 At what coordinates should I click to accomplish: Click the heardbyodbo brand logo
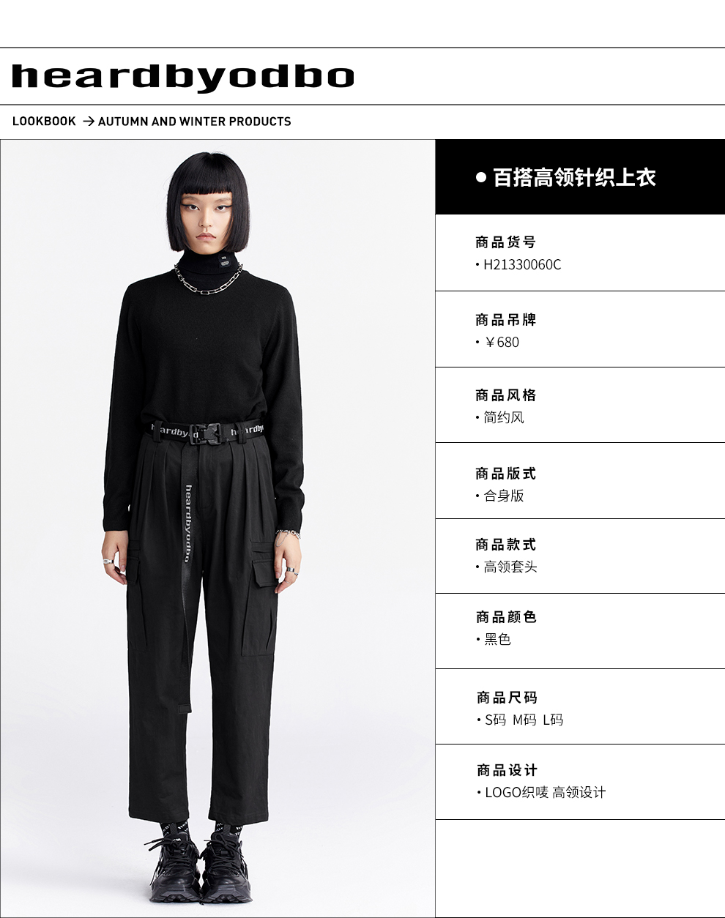pyautogui.click(x=183, y=77)
